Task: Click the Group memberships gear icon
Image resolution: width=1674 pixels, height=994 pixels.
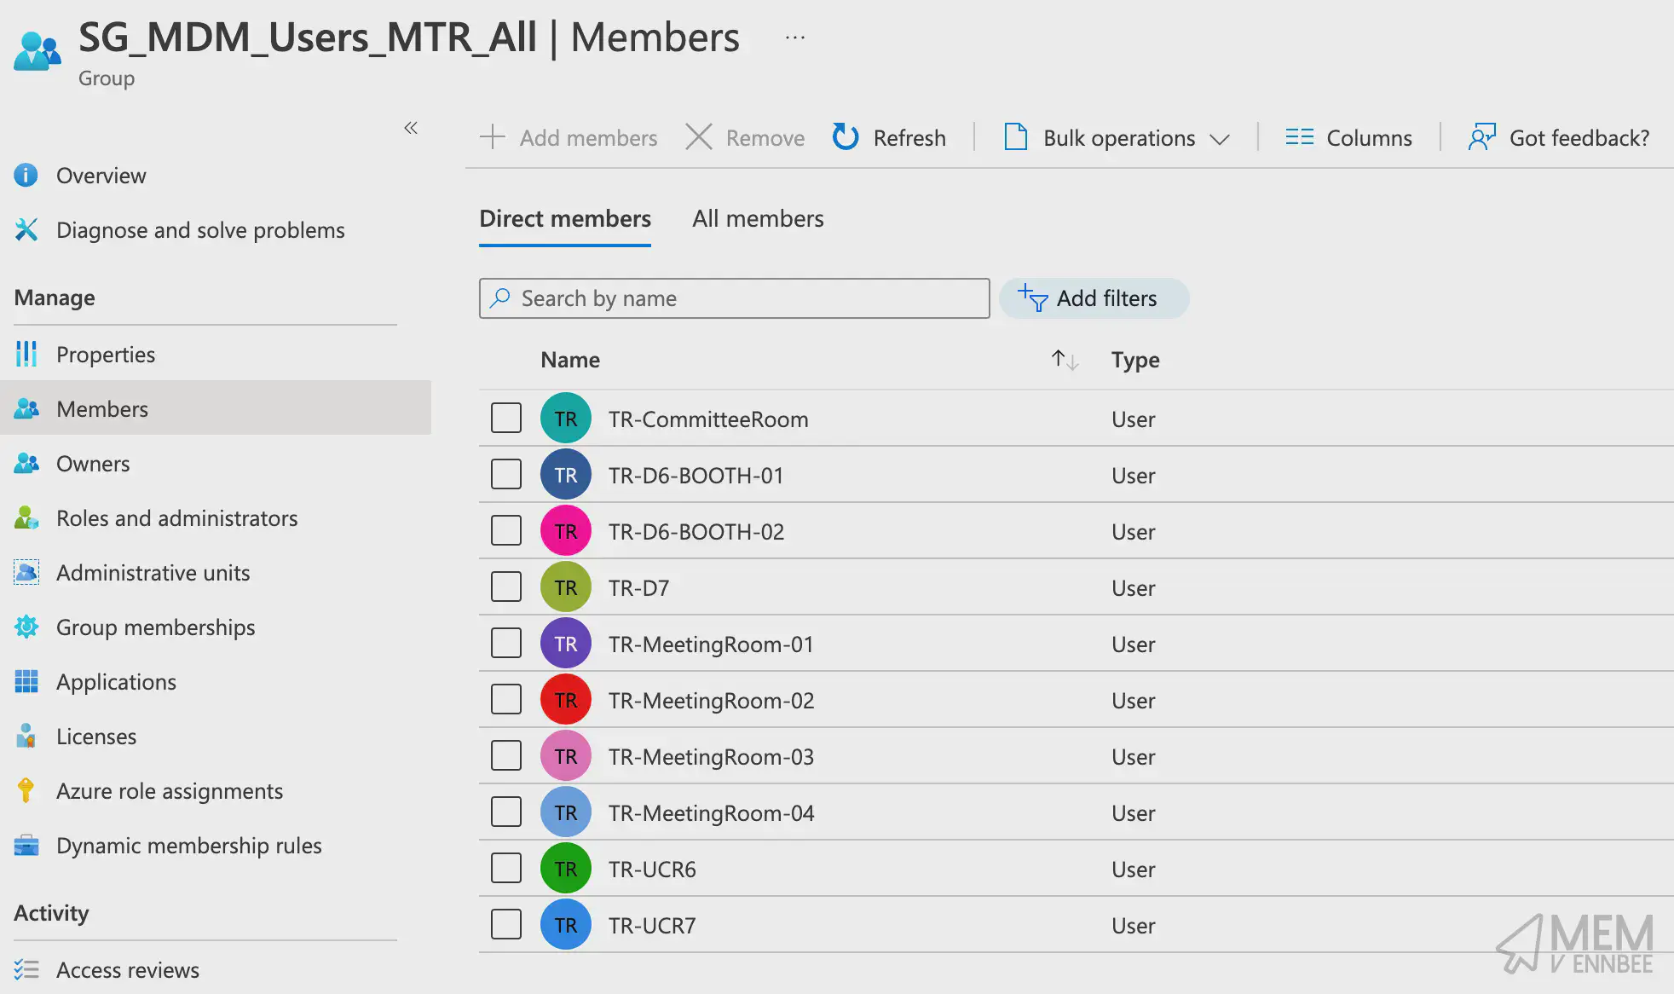Action: 26,627
